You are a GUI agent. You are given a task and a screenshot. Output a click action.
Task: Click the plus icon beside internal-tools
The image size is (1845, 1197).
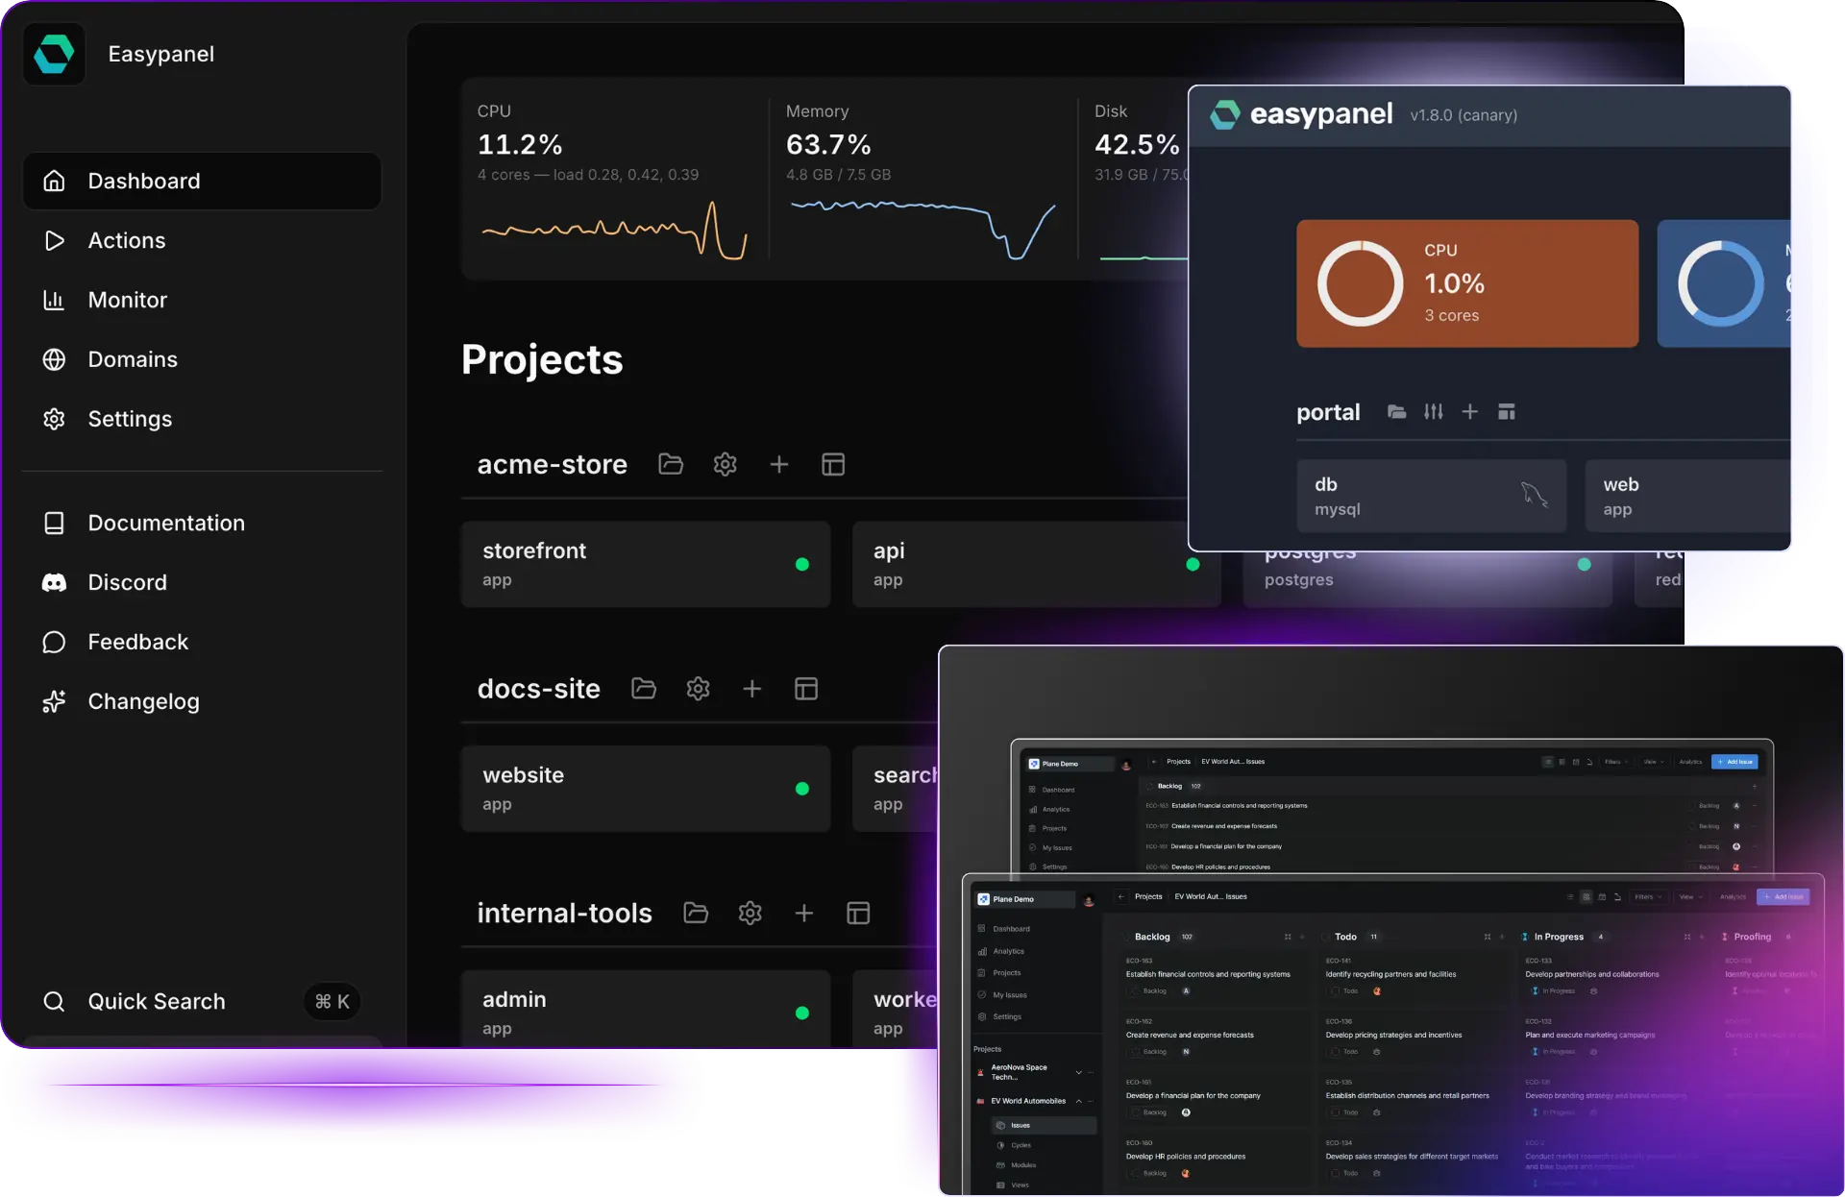(804, 913)
